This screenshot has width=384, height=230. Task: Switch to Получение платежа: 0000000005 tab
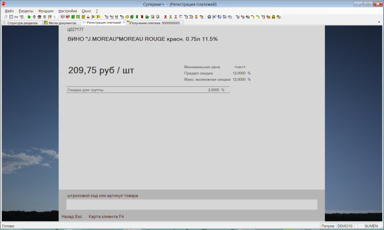click(155, 23)
